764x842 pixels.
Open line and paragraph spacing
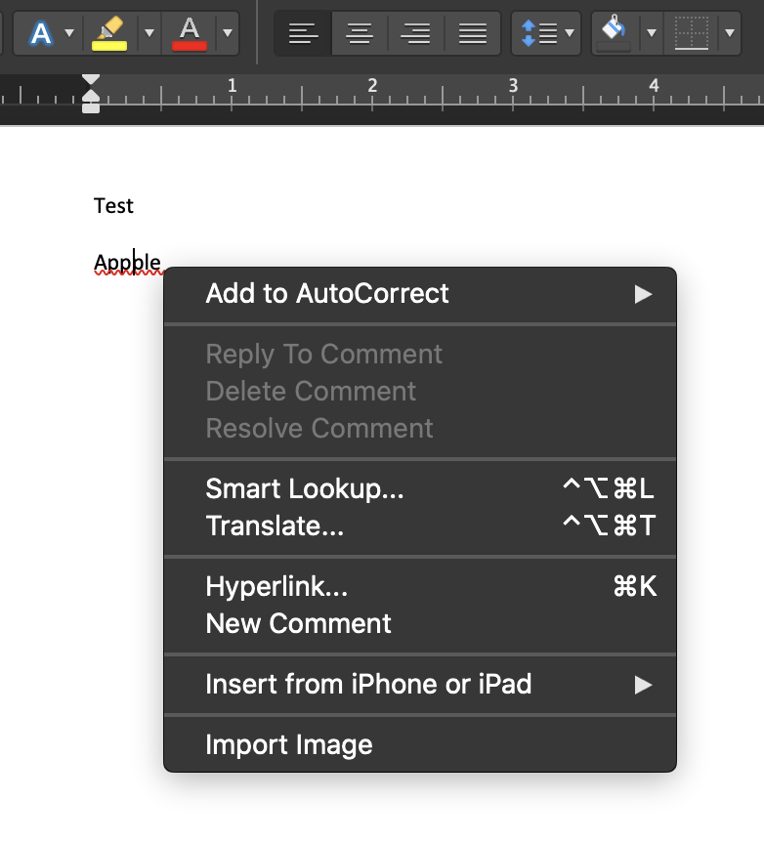click(x=539, y=33)
